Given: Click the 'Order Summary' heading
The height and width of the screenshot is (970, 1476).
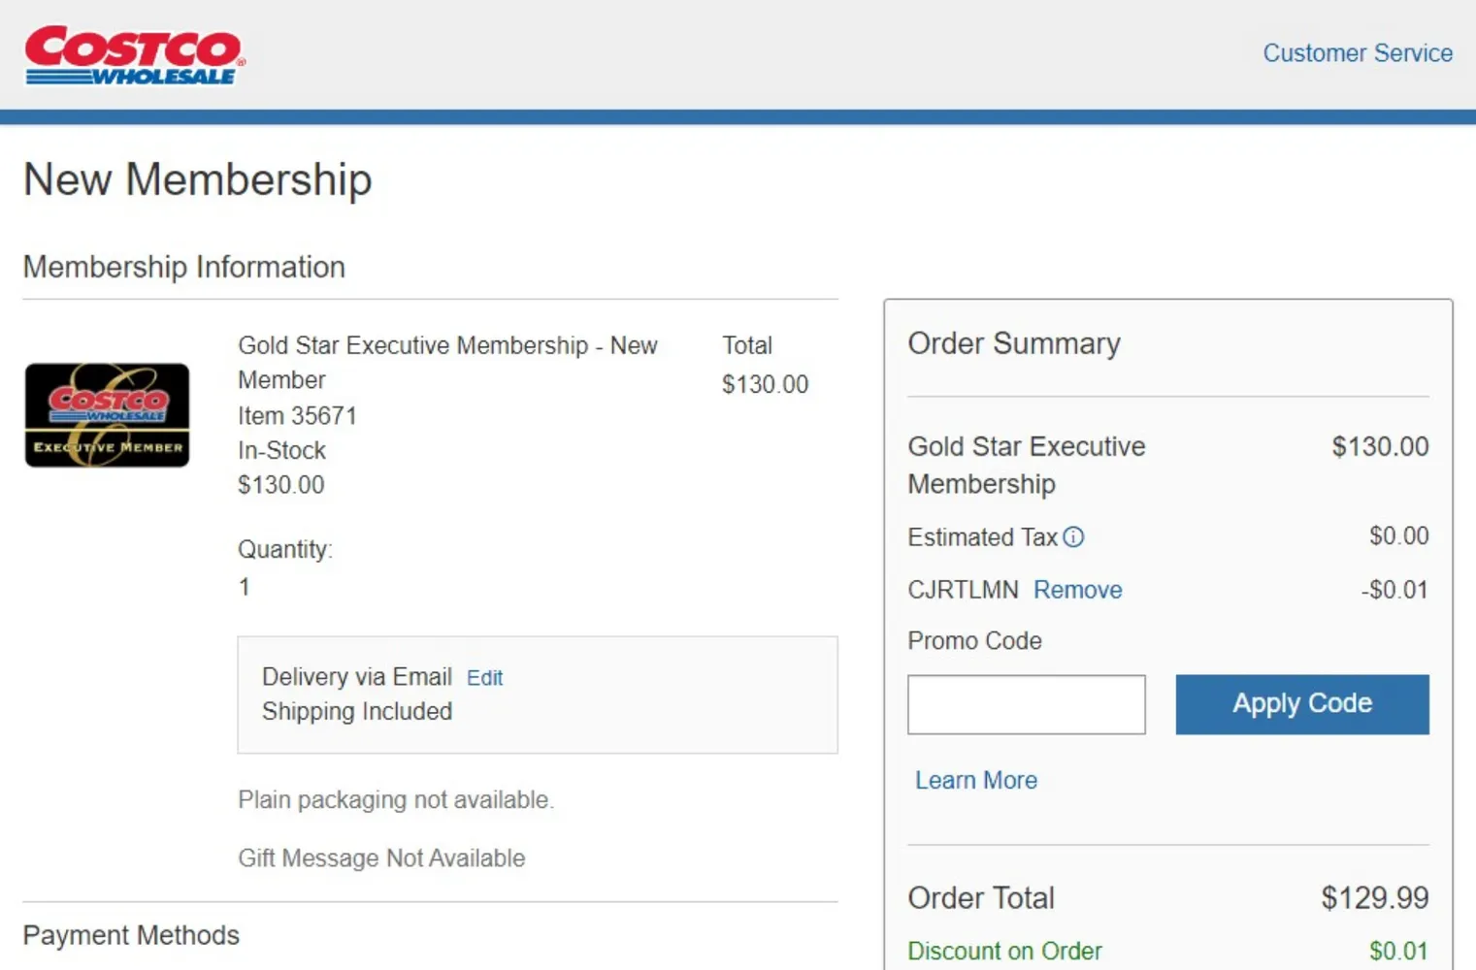Looking at the screenshot, I should click(x=1014, y=344).
